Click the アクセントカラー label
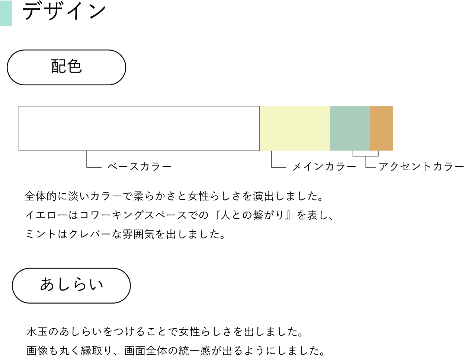The image size is (465, 358). (x=421, y=167)
